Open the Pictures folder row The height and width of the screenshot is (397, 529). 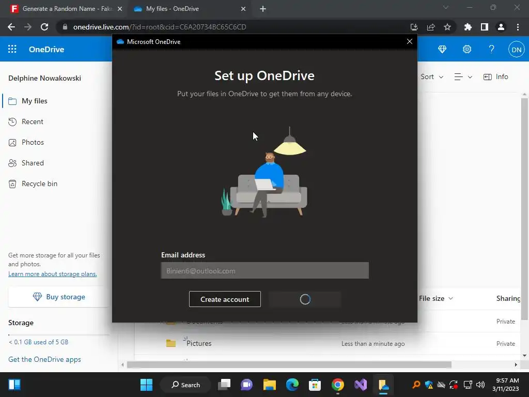[x=327, y=343]
